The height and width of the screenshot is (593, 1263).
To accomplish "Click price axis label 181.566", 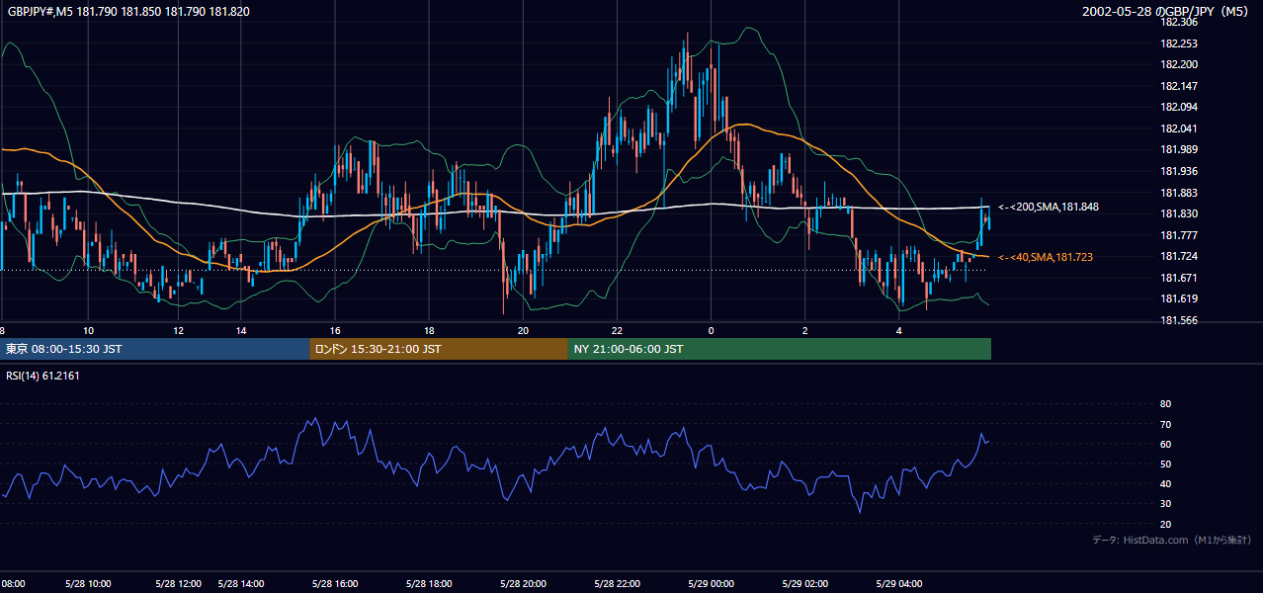I will tap(1178, 320).
